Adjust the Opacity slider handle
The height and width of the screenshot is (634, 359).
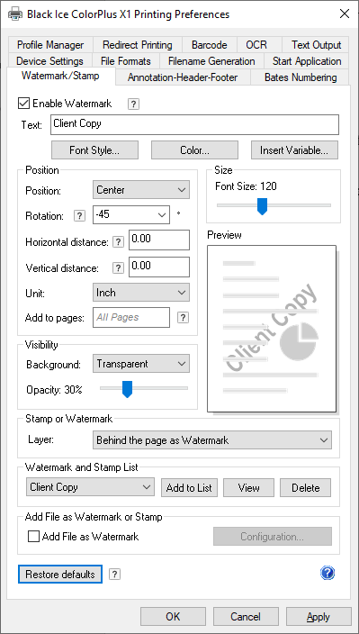click(x=127, y=388)
